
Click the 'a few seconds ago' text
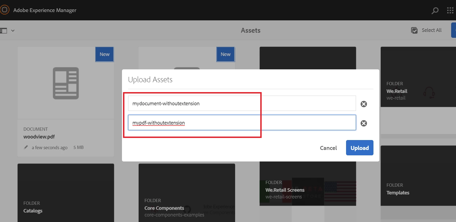(50, 148)
